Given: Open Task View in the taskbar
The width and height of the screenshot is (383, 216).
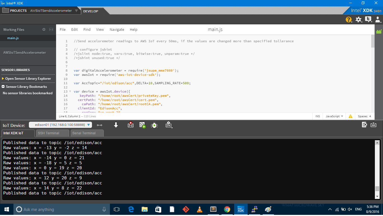Looking at the screenshot, I should pyautogui.click(x=117, y=209).
